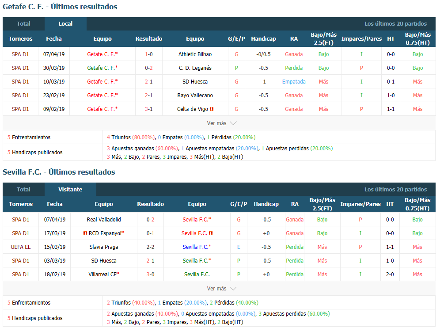Open the Slavia Praga team link
The width and height of the screenshot is (440, 328).
104,247
